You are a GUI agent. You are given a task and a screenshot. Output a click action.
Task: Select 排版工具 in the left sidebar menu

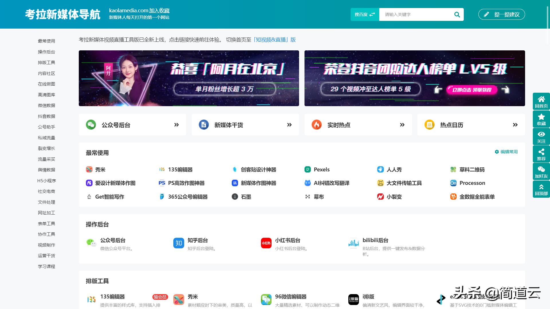(46, 62)
